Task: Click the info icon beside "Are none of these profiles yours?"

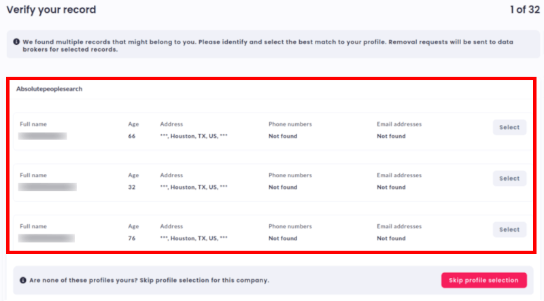Action: pyautogui.click(x=23, y=280)
